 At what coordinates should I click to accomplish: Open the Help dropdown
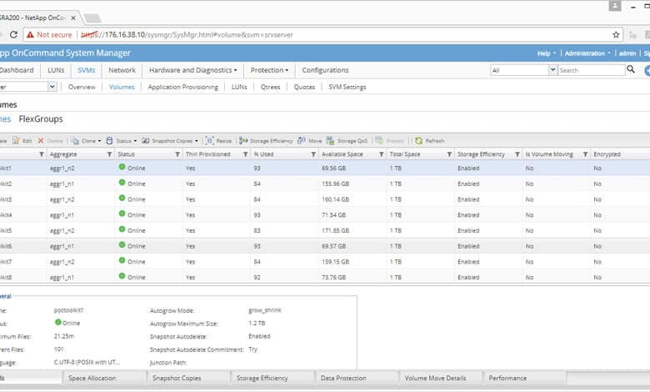(547, 53)
